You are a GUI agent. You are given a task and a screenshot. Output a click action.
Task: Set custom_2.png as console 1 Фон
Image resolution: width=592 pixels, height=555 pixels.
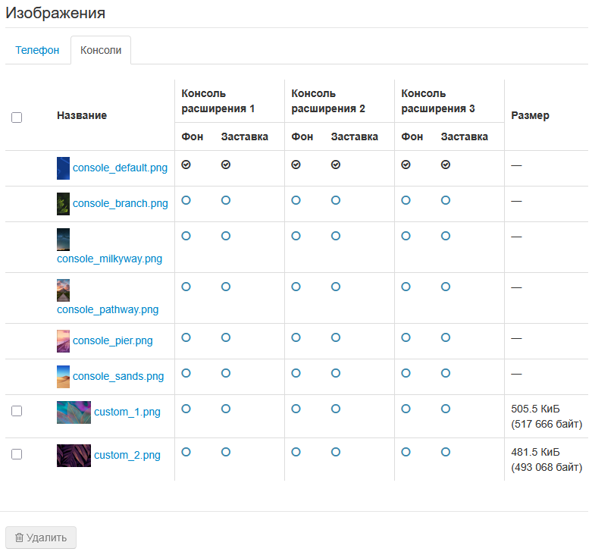(x=186, y=452)
